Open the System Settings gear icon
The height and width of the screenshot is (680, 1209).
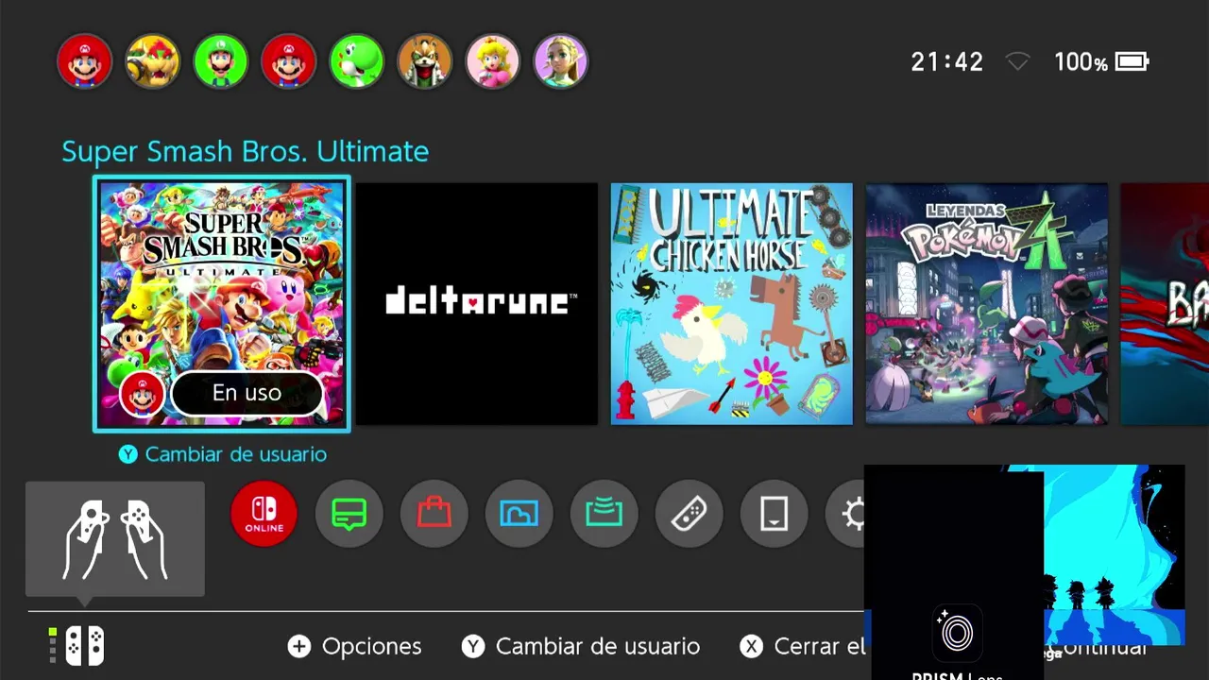(x=845, y=514)
